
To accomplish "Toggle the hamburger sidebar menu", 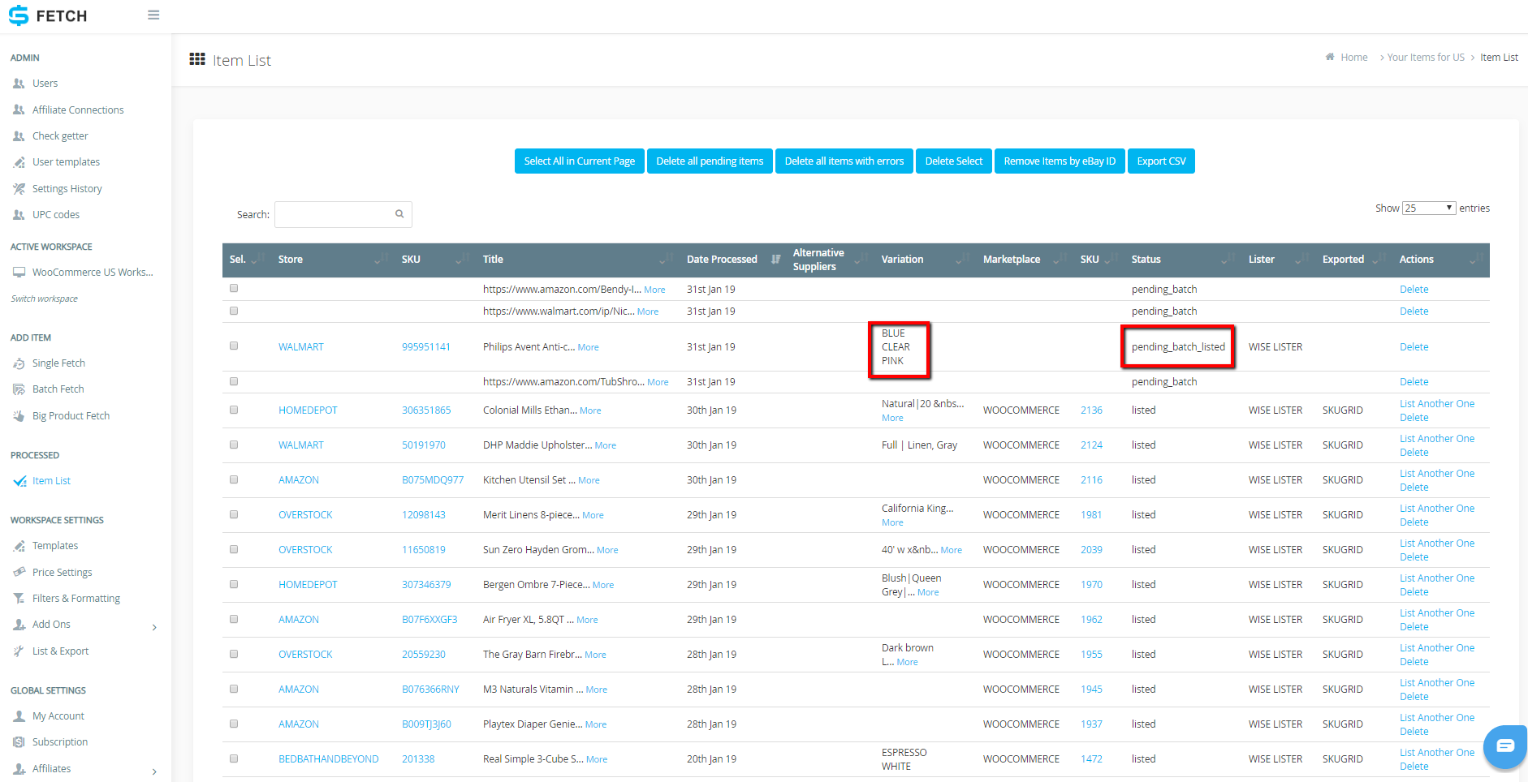I will coord(153,15).
